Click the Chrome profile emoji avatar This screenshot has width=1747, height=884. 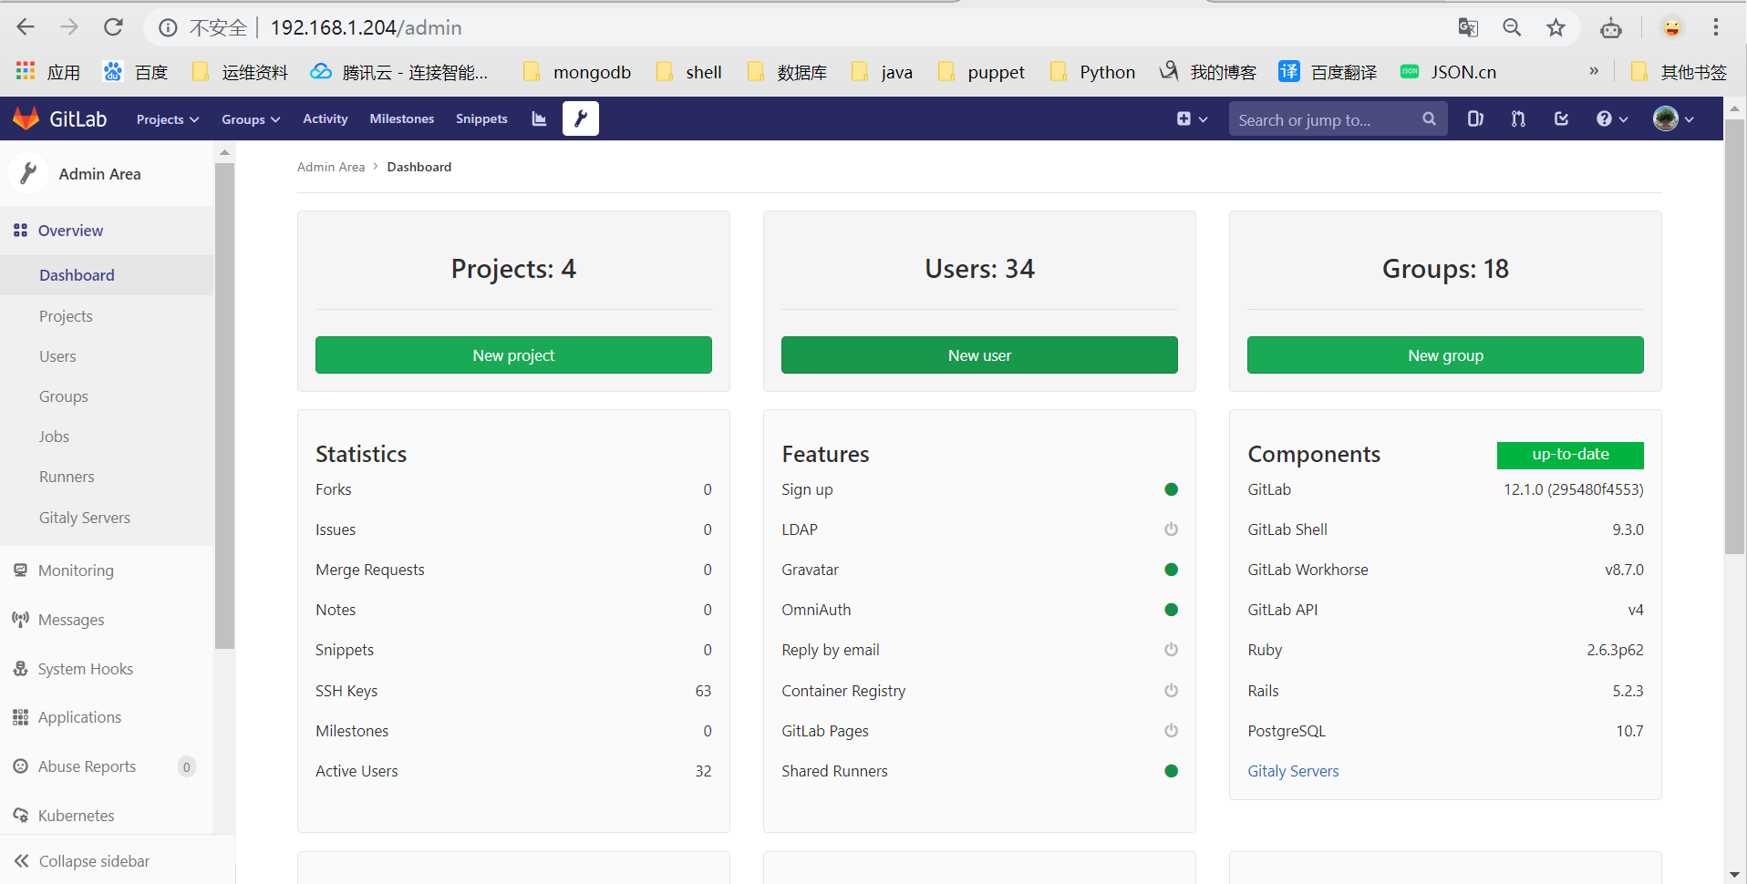1672,28
